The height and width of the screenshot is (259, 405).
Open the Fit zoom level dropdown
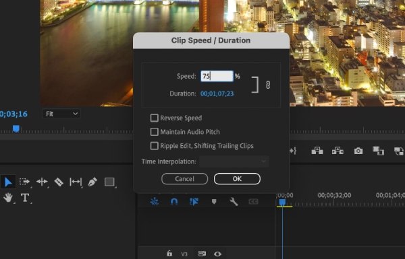(x=61, y=114)
